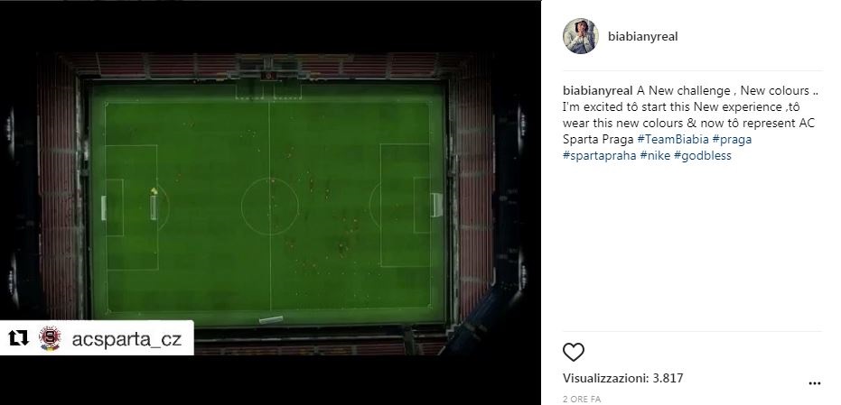Open the #spartapraha hashtag
This screenshot has height=405, width=841.
[x=600, y=156]
